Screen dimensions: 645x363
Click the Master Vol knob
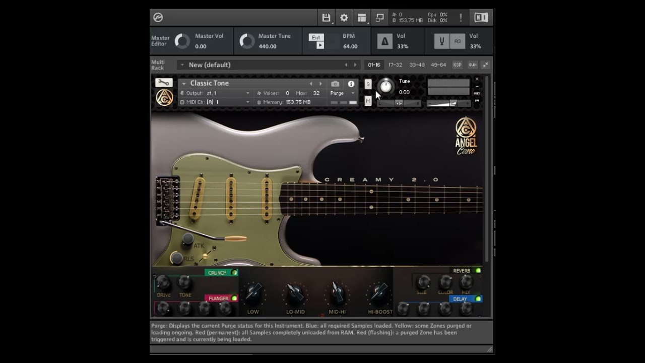pos(182,41)
